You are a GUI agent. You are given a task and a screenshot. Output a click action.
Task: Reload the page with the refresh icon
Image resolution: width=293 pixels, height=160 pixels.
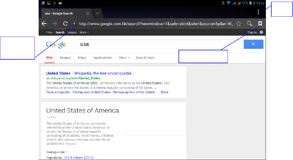[x=65, y=24]
